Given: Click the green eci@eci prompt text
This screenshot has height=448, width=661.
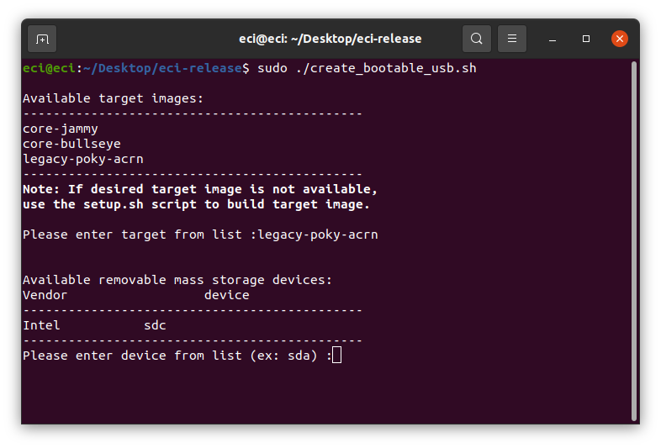Looking at the screenshot, I should click(49, 68).
